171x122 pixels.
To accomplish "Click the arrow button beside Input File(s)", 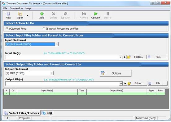I will coord(125,57).
